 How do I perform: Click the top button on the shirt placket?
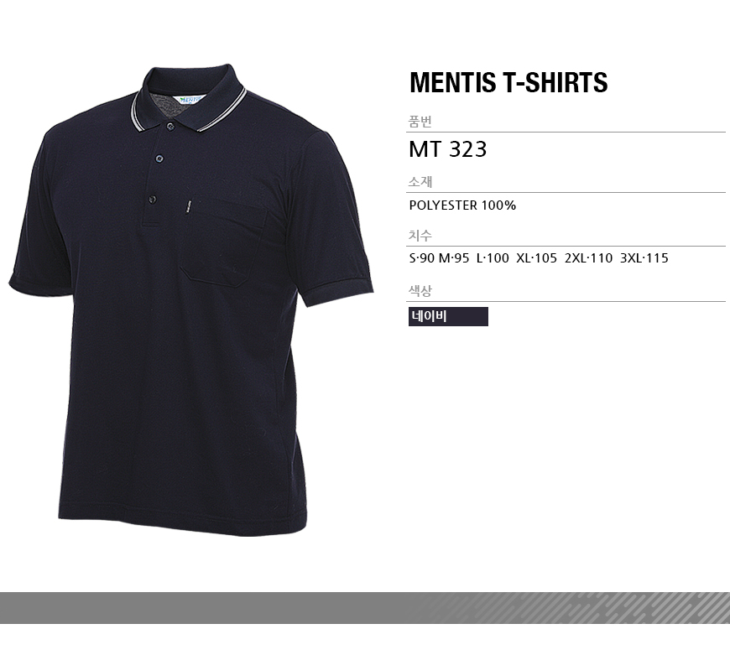170,126
